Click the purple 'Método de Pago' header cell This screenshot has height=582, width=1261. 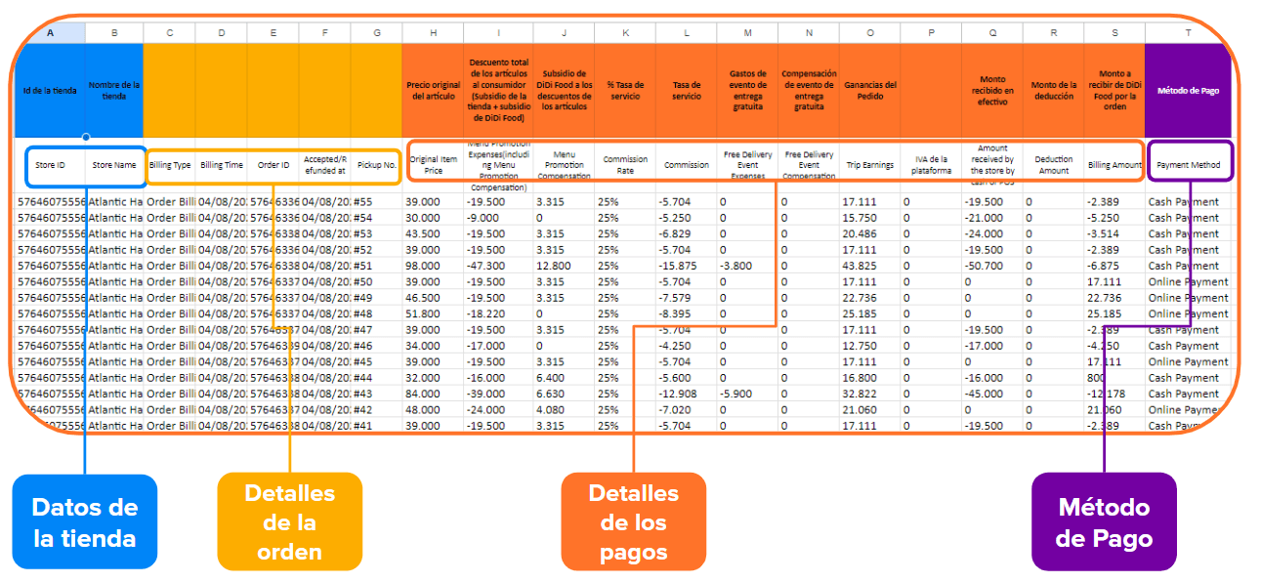click(x=1188, y=90)
